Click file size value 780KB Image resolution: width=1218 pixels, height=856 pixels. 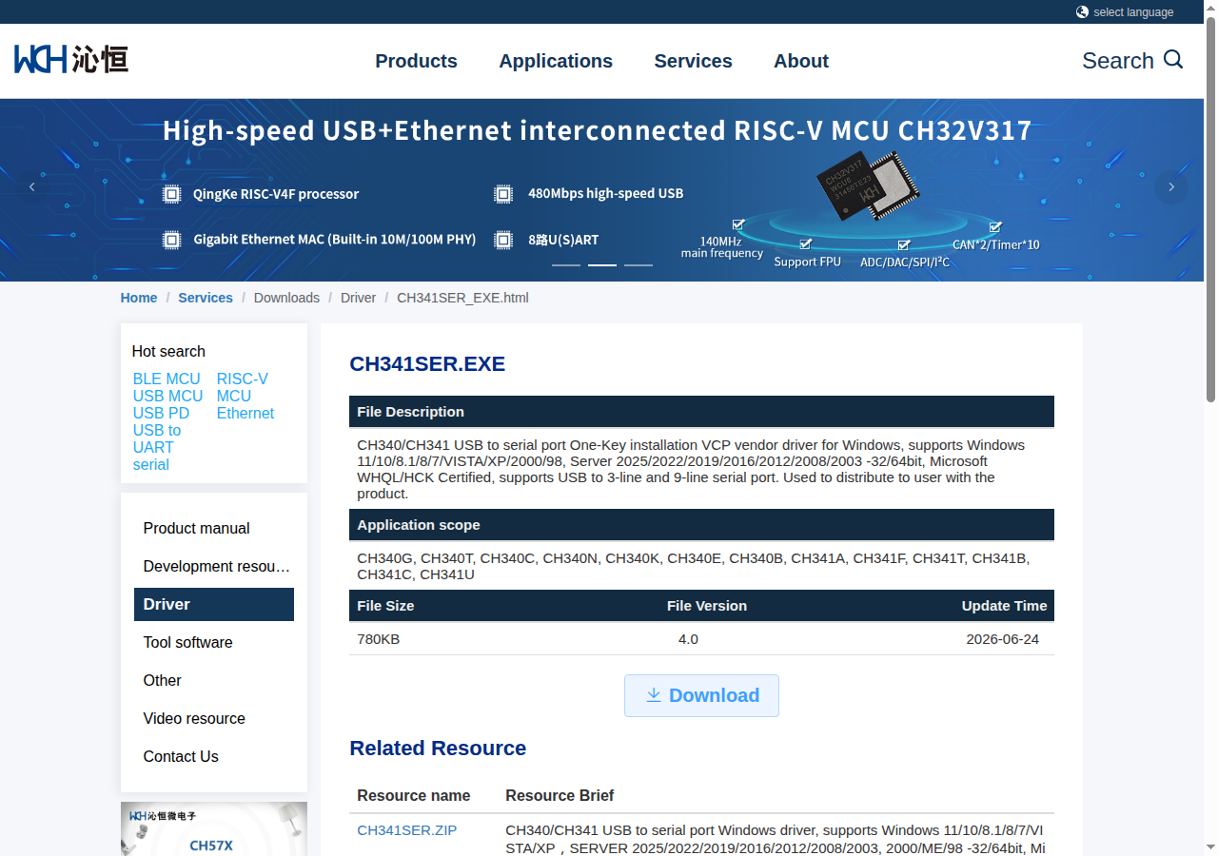379,639
